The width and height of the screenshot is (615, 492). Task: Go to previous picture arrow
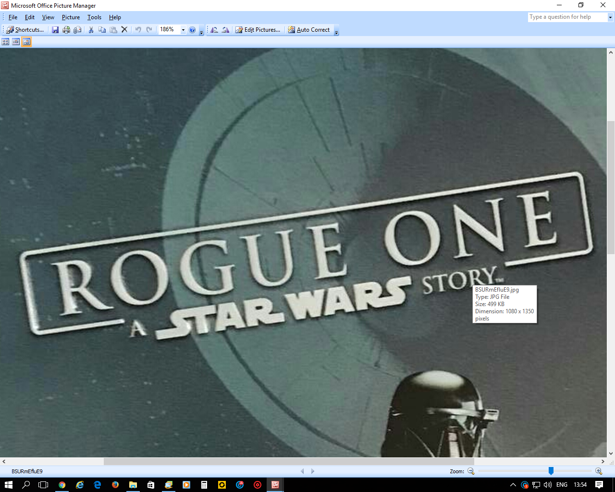(302, 471)
